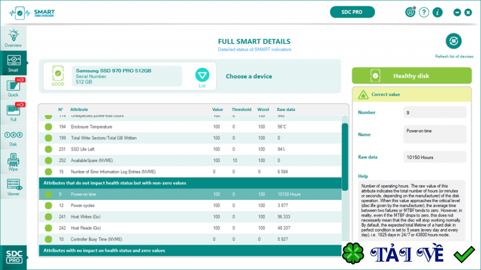Image resolution: width=481 pixels, height=270 pixels.
Task: Click the Value column header
Action: pos(218,110)
